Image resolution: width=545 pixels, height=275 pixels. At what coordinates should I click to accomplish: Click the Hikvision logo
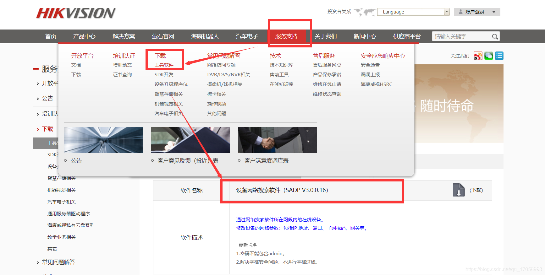point(76,13)
